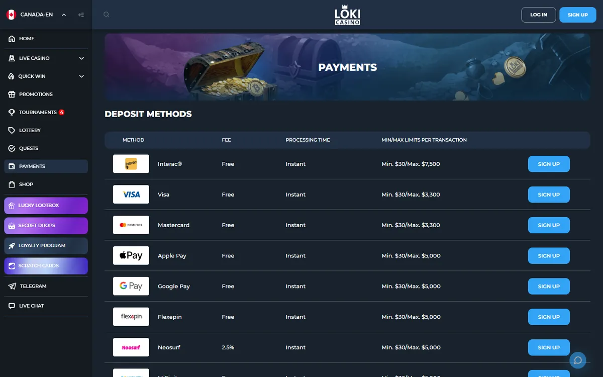The height and width of the screenshot is (377, 603).
Task: Click the Loki Casino logo
Action: click(x=348, y=15)
